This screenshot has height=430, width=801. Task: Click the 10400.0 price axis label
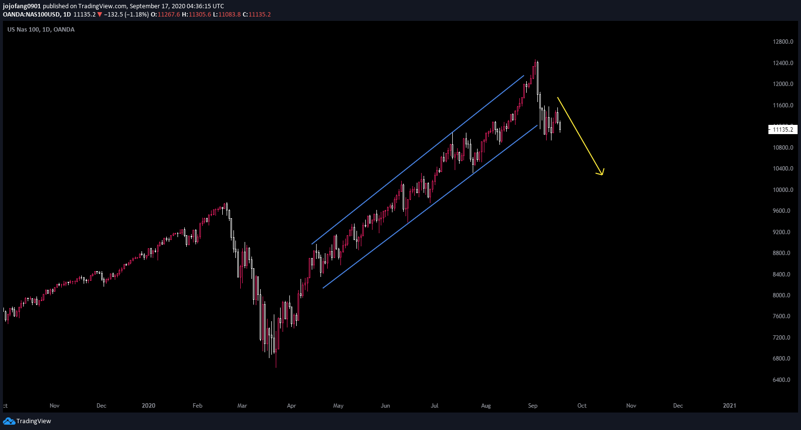point(783,169)
